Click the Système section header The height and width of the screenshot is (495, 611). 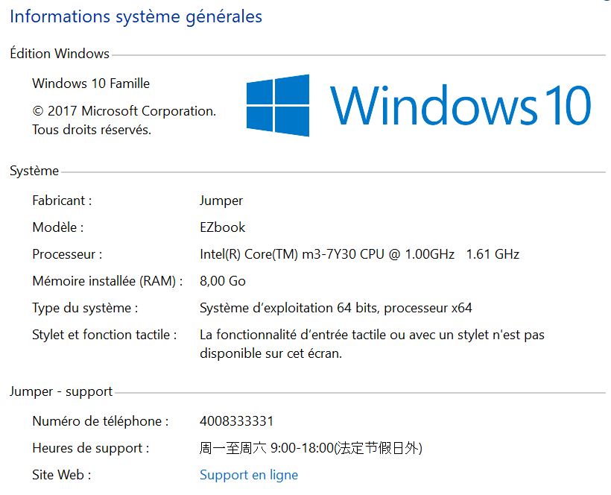point(34,171)
